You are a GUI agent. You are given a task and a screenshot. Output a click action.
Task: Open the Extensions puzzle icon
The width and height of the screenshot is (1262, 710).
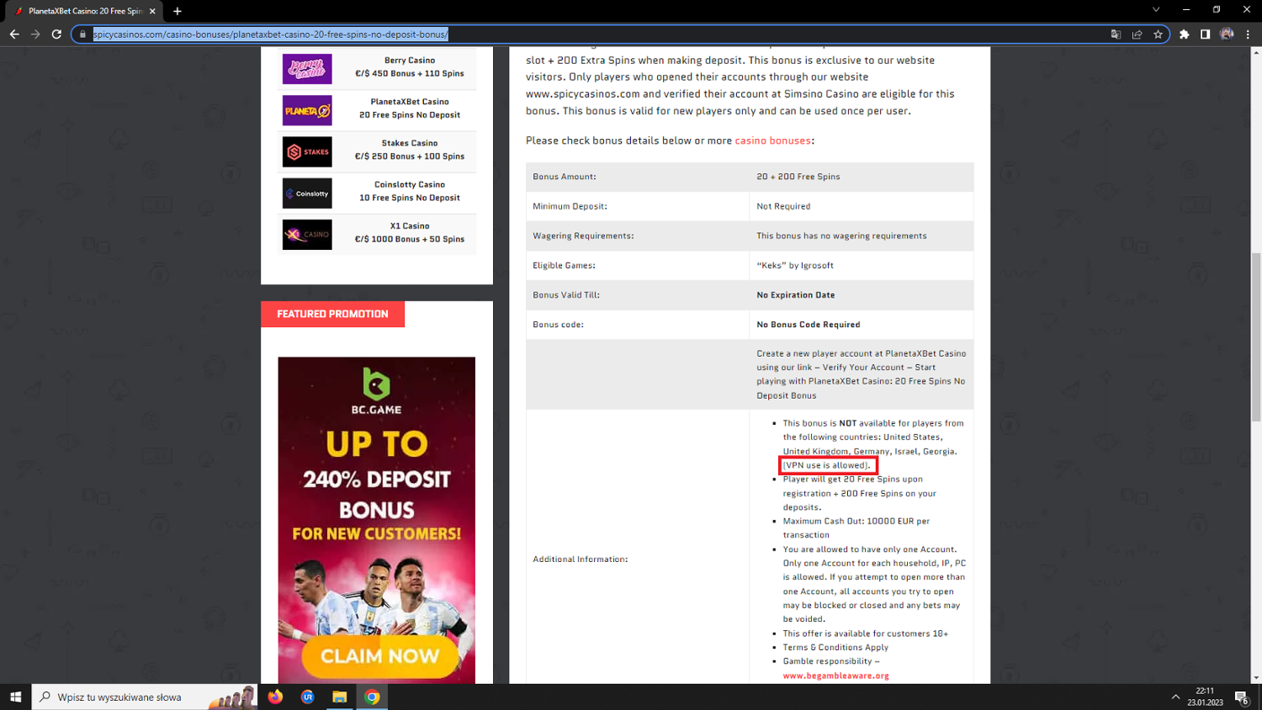click(x=1185, y=34)
